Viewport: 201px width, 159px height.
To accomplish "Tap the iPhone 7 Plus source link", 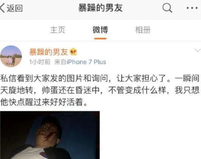I will point(86,62).
